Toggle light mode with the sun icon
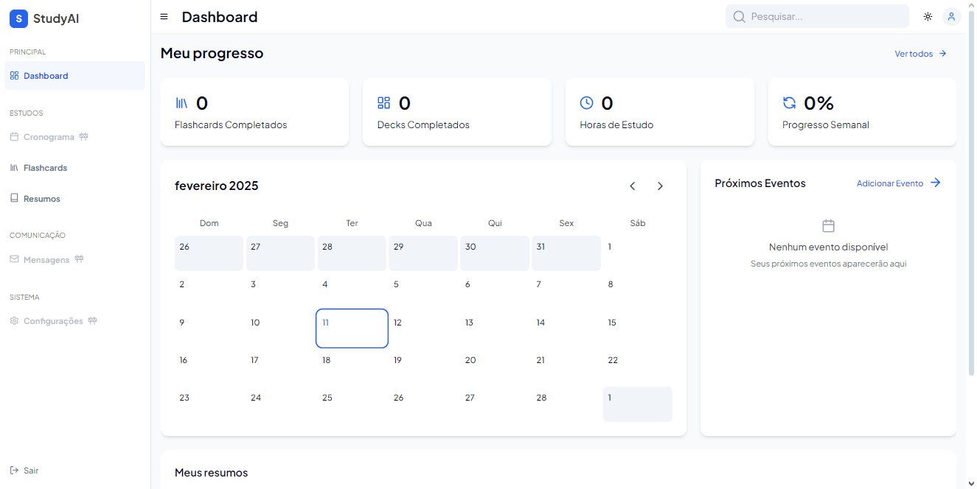 click(x=928, y=16)
